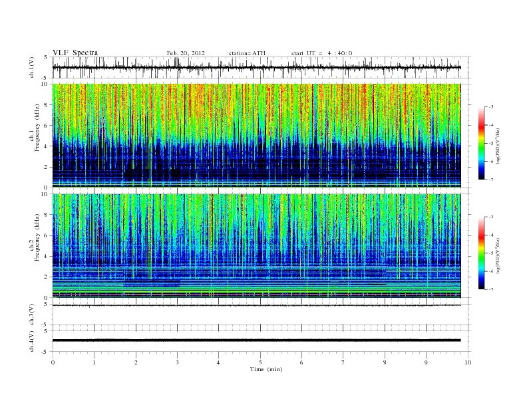527x407 pixels.
Task: Click the time axis tick label "8"
Action: click(x=385, y=362)
